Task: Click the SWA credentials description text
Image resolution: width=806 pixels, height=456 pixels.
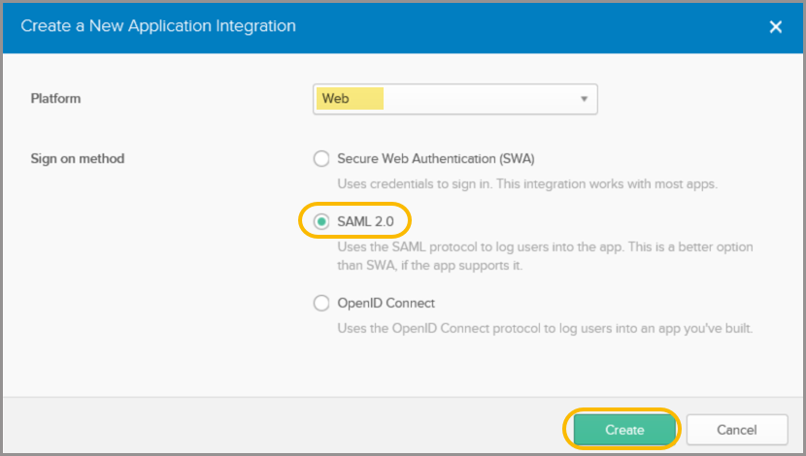Action: 526,183
